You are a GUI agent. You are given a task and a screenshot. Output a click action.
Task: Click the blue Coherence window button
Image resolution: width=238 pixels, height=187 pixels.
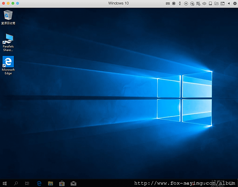[x=17, y=3]
